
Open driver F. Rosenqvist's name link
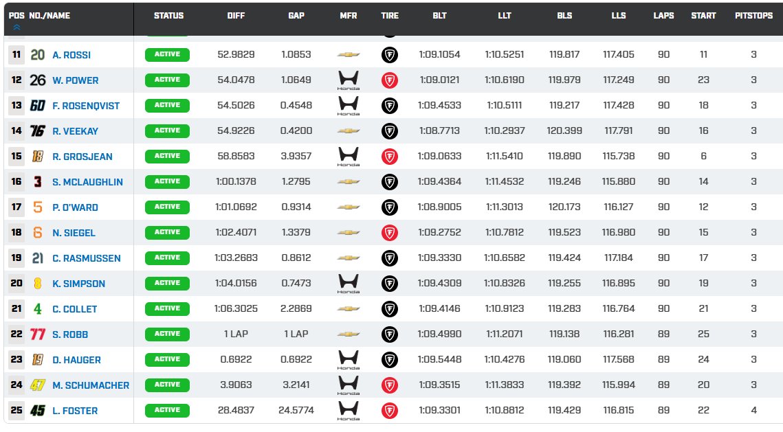(86, 106)
